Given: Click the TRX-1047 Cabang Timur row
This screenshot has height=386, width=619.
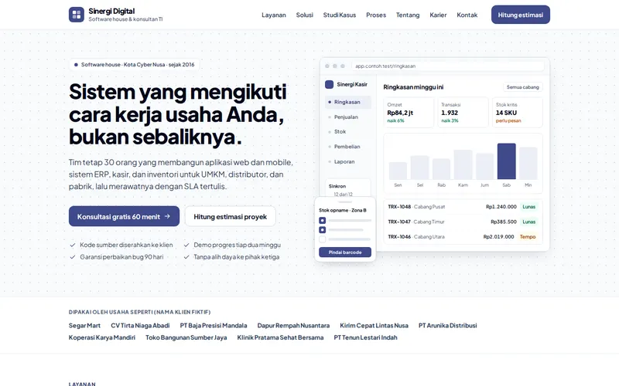Looking at the screenshot, I should (463, 222).
